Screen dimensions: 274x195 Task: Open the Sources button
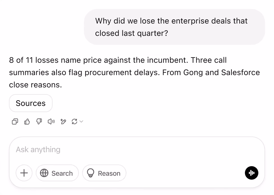click(x=31, y=103)
